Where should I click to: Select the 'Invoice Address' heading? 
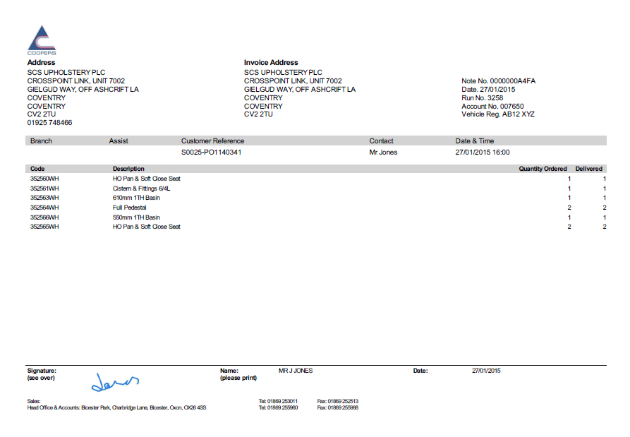point(271,62)
